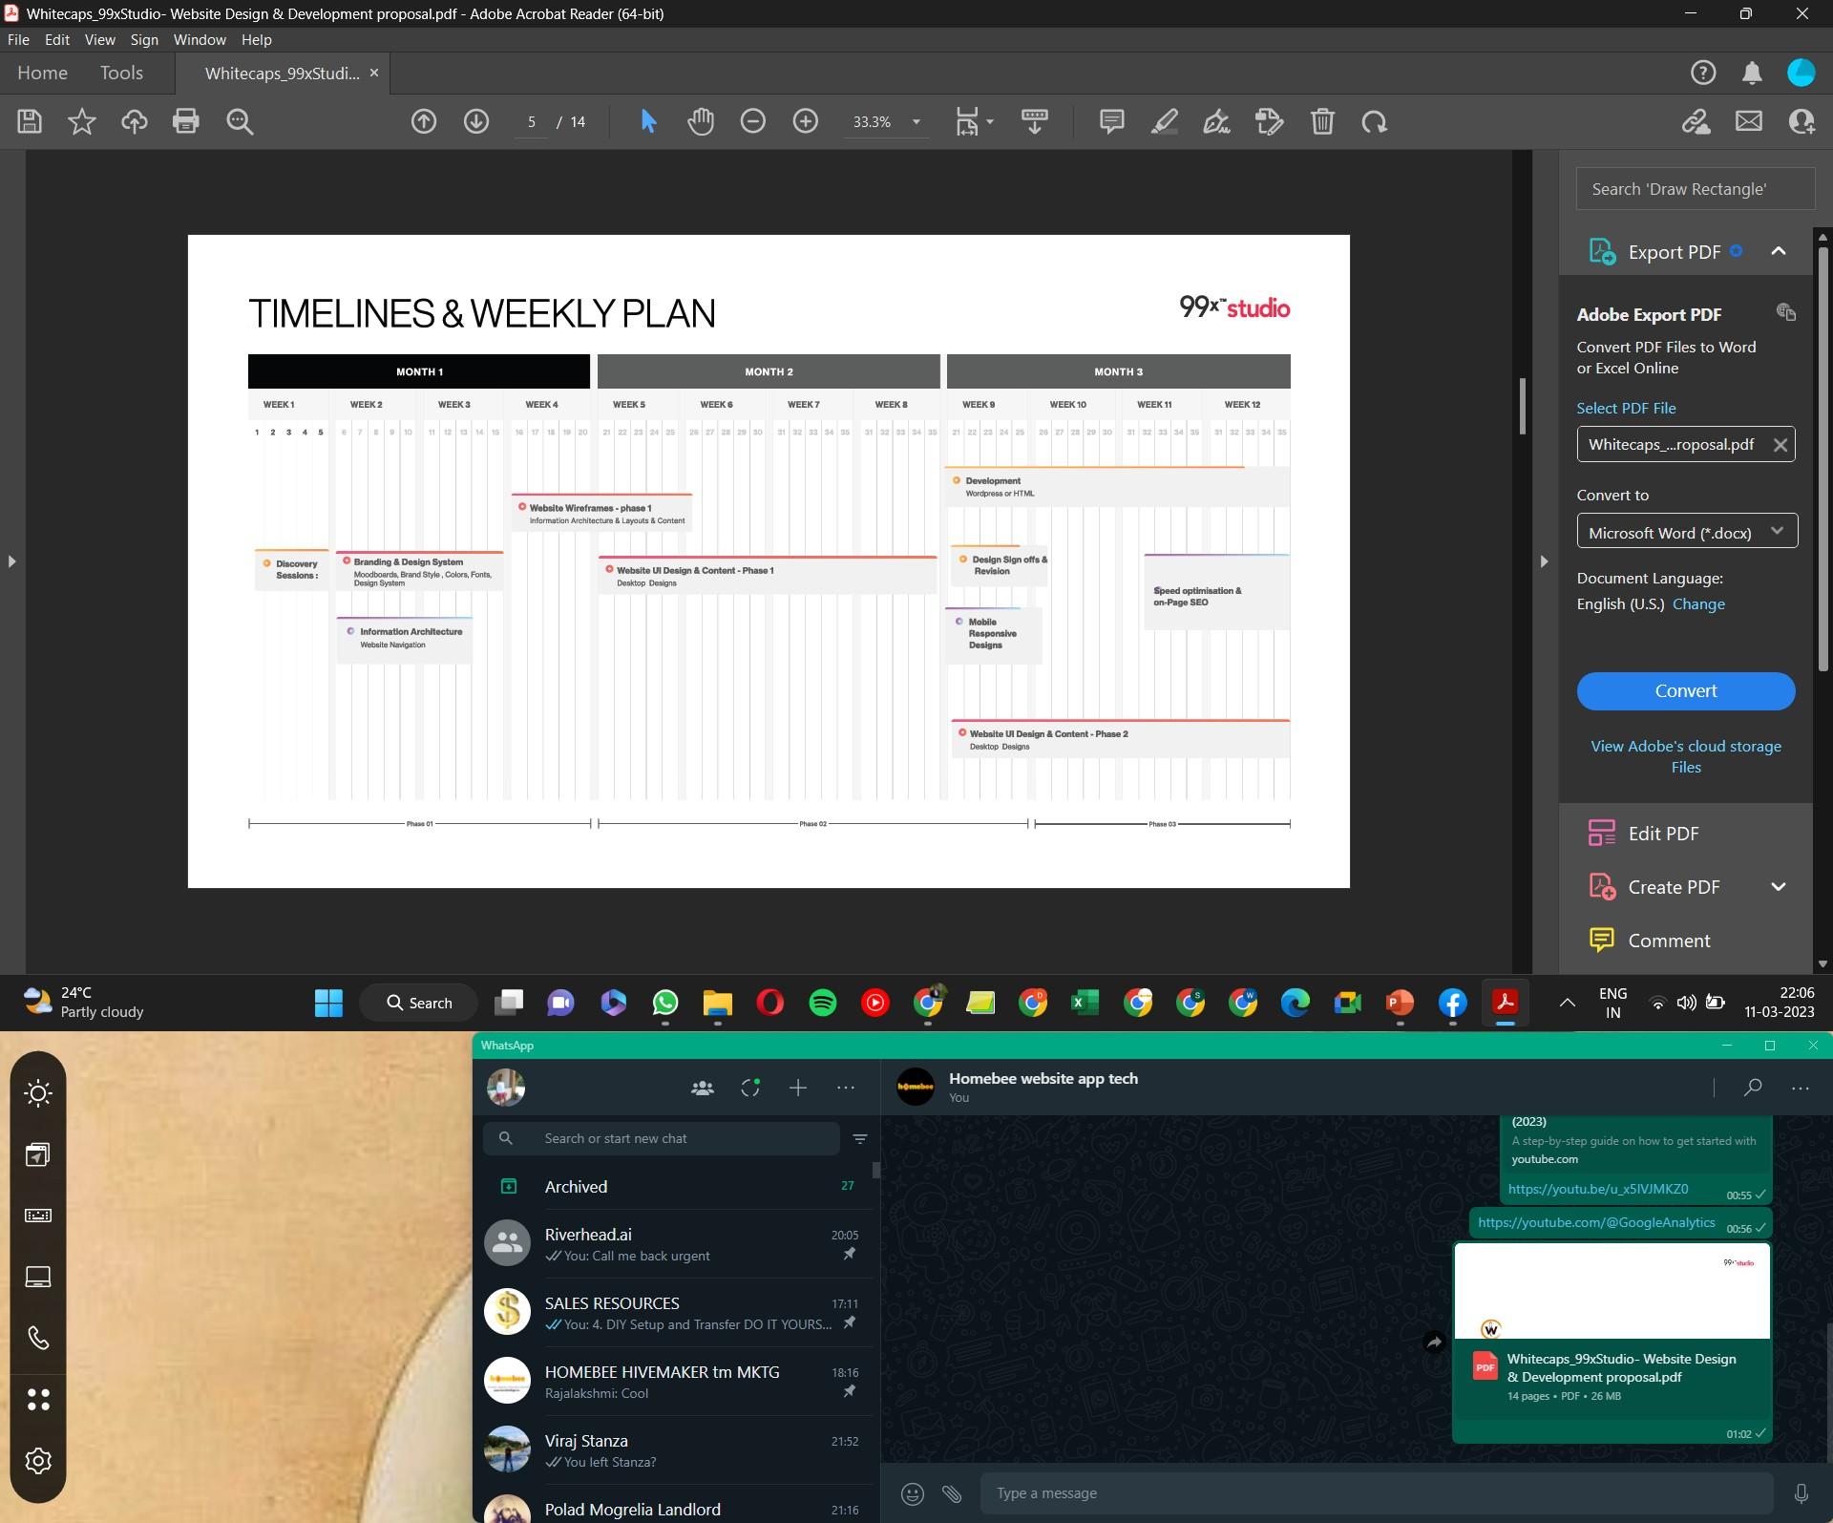Click the Change language link
The width and height of the screenshot is (1833, 1523).
tap(1698, 603)
